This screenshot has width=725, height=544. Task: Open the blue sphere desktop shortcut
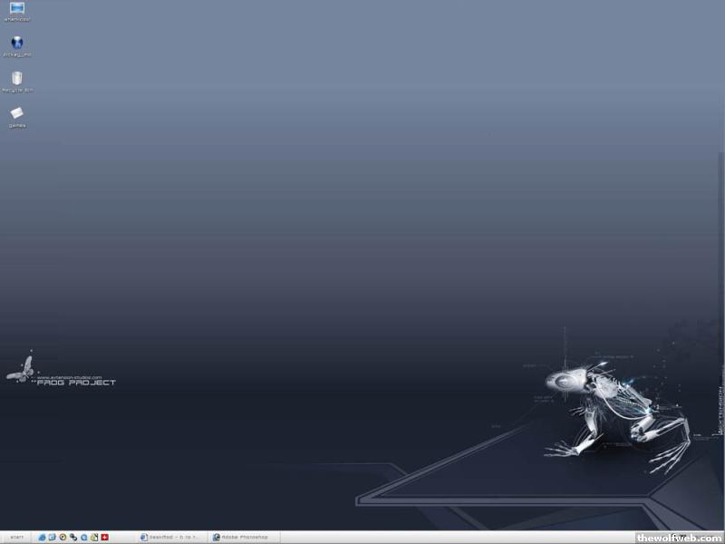point(17,43)
